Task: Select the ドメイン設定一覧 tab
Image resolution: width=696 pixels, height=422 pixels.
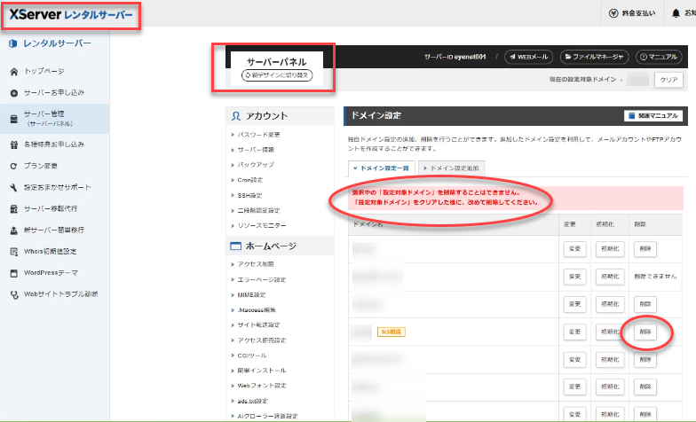Action: pos(380,168)
